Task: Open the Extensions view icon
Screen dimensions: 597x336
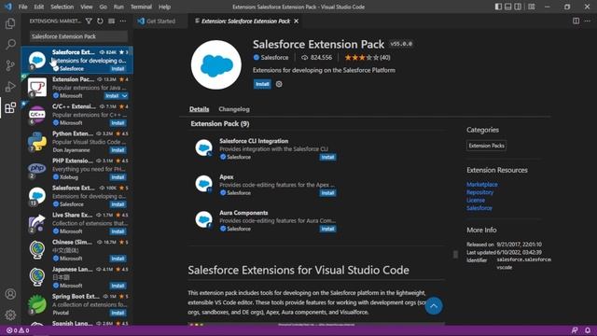Action: click(10, 107)
